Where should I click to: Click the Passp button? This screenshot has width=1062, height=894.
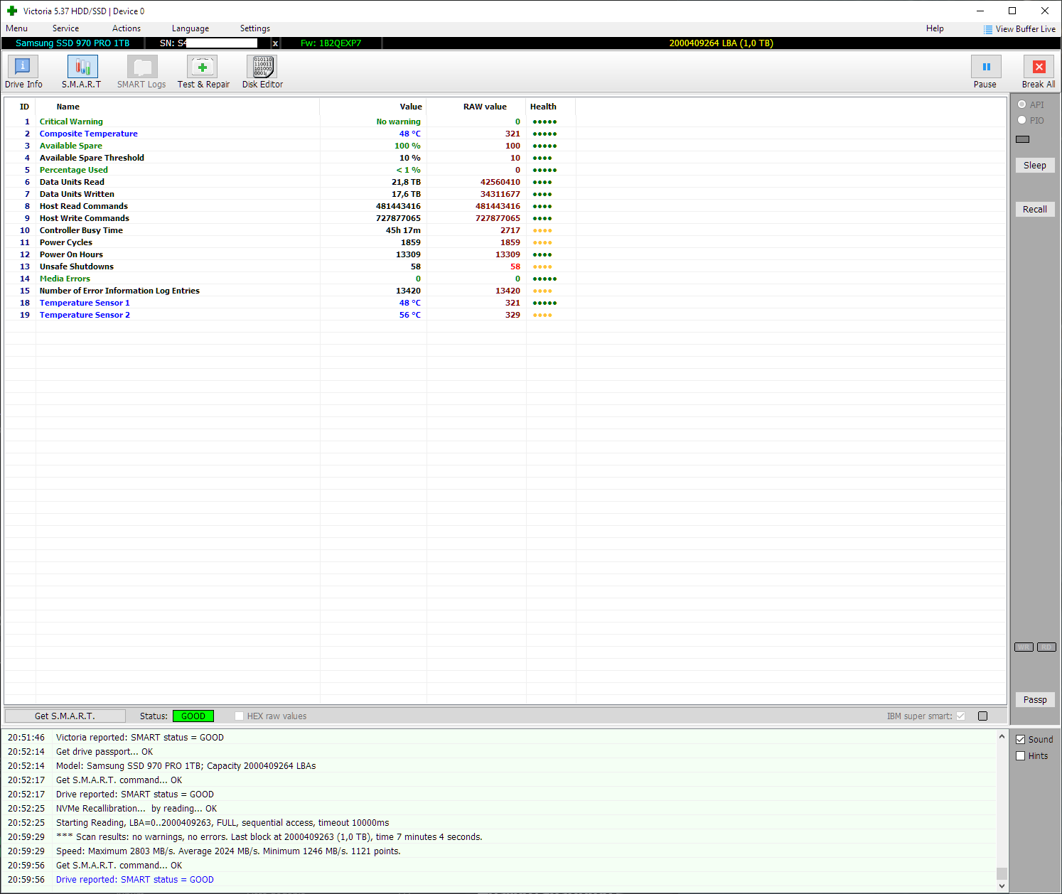point(1035,699)
